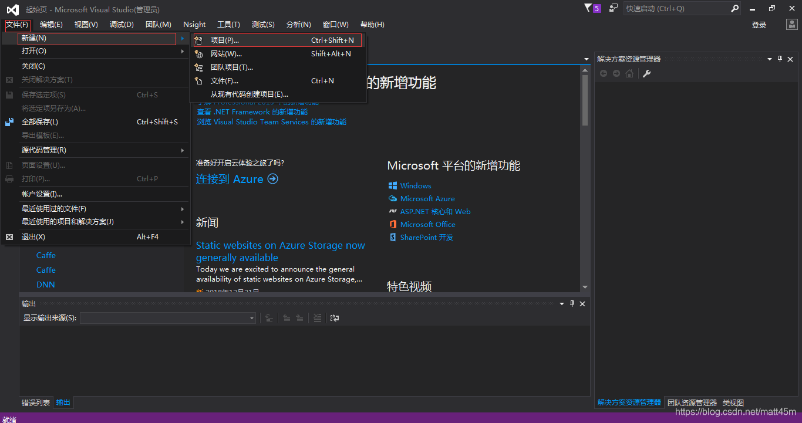Open the Edit (编辑) menu
The height and width of the screenshot is (423, 802).
click(x=51, y=25)
